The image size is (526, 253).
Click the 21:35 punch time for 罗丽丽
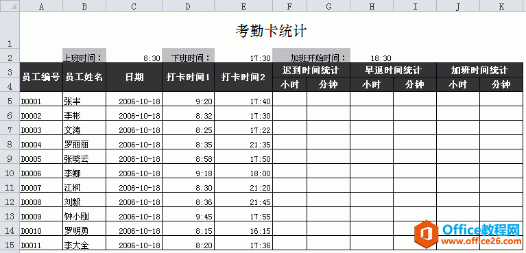coord(243,143)
